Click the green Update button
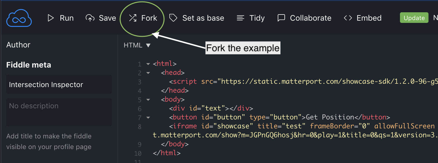The image size is (438, 163). tap(414, 18)
